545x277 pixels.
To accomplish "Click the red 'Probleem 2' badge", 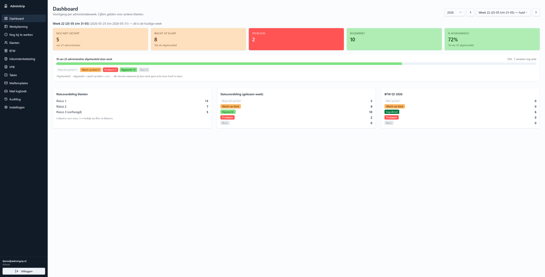I will pos(110,70).
